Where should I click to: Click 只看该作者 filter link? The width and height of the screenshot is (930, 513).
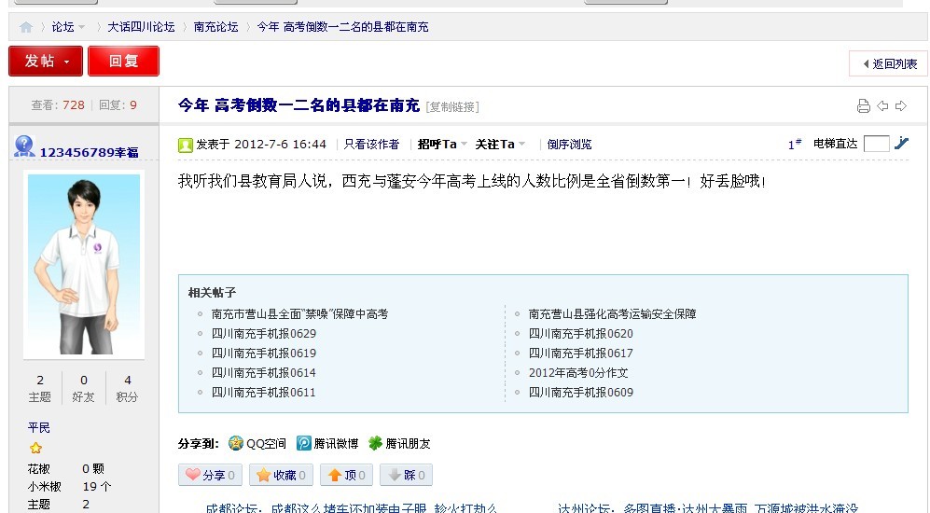(371, 145)
